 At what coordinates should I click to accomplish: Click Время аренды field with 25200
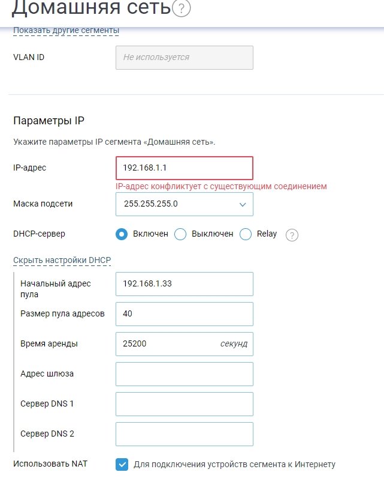[184, 344]
